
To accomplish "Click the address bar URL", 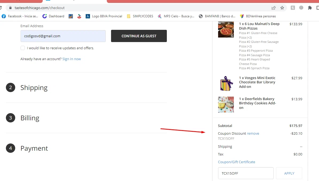I will pos(40,8).
